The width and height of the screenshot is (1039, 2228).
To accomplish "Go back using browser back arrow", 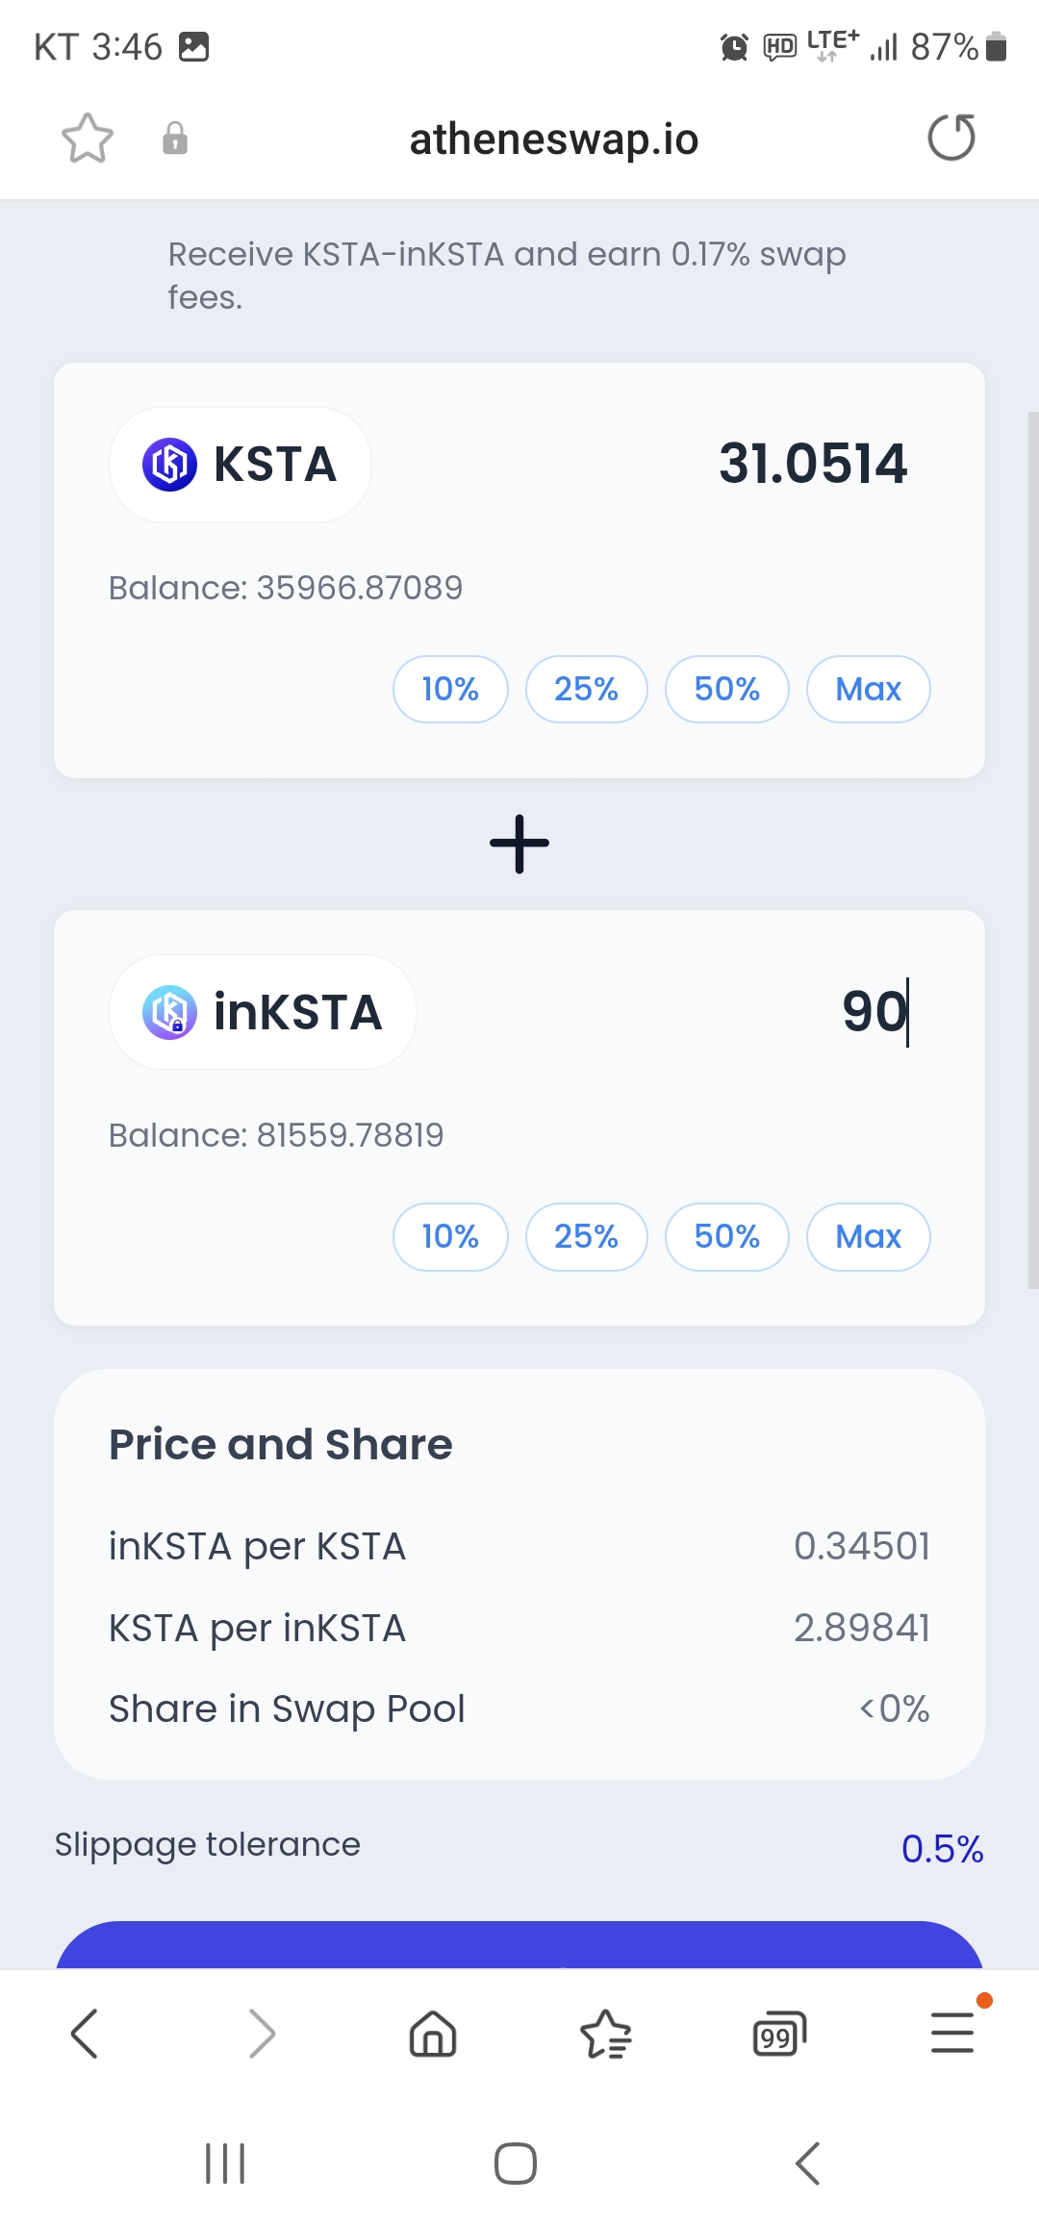I will pos(85,2034).
